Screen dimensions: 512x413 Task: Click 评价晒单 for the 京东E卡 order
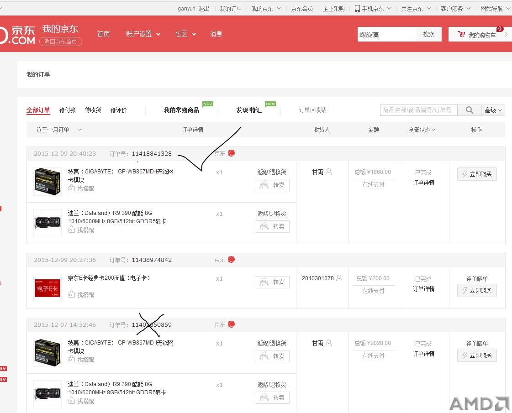click(x=477, y=279)
